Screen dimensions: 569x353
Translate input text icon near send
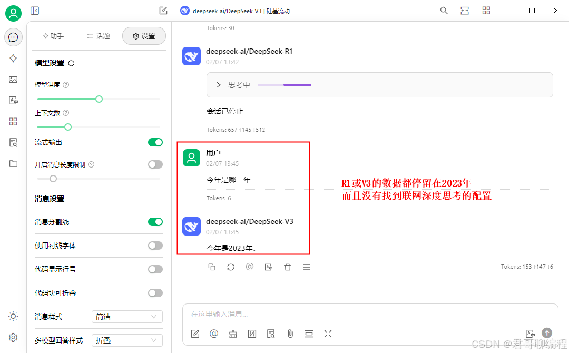tap(530, 334)
